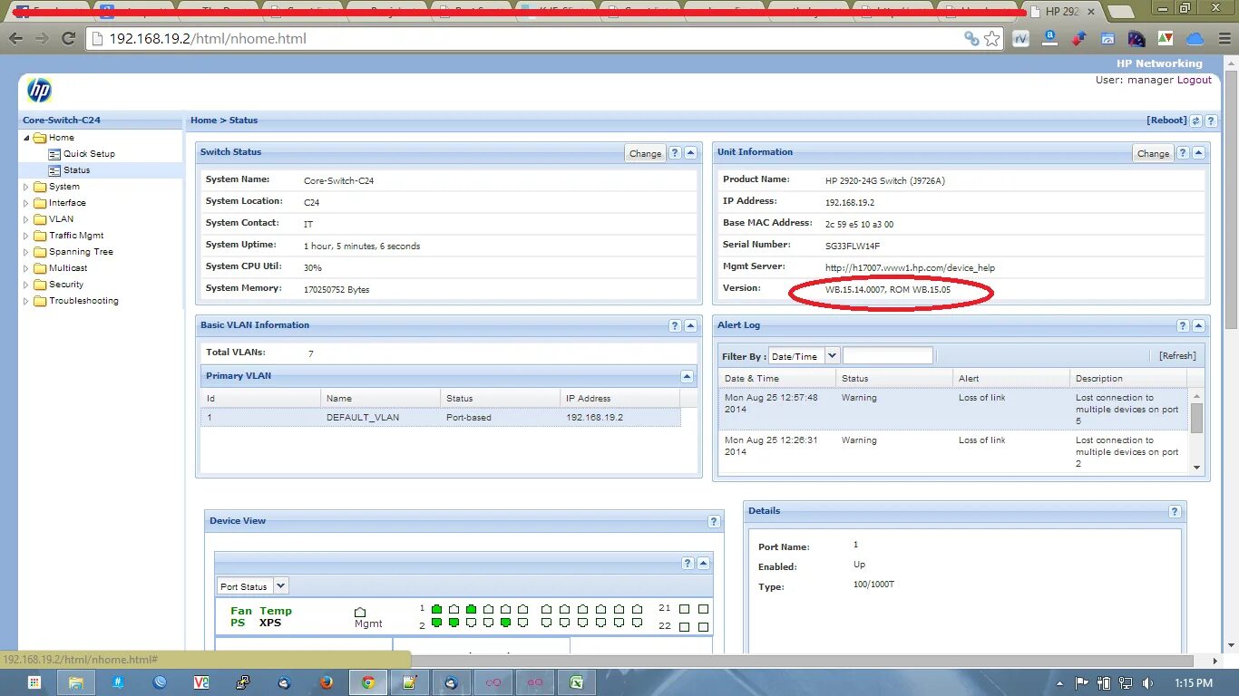Collapse the Basic VLAN Information panel
The height and width of the screenshot is (696, 1239).
click(690, 325)
